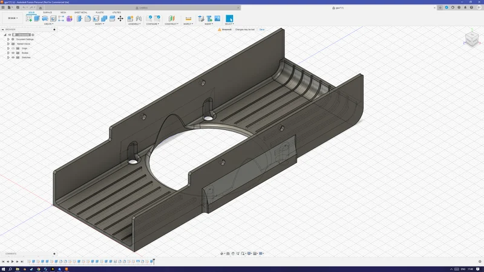Expand the Document Settings node
Viewport: 484px width, 272px height.
pyautogui.click(x=8, y=39)
